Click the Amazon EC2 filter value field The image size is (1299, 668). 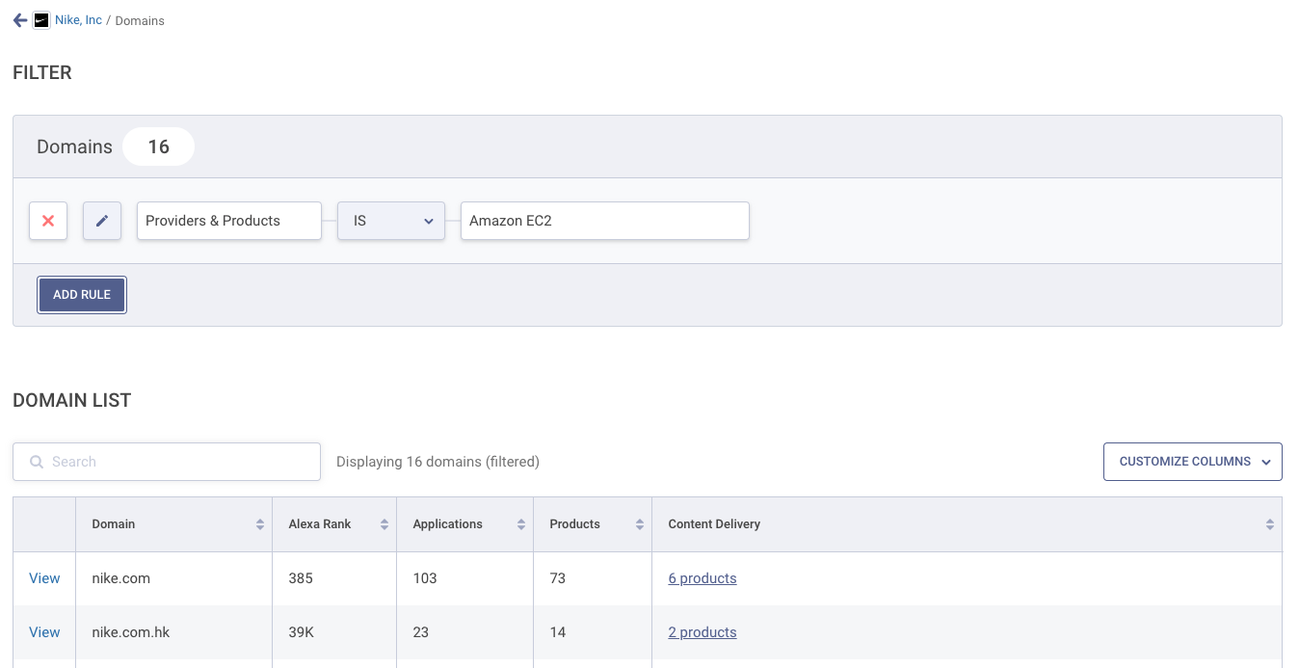click(604, 221)
